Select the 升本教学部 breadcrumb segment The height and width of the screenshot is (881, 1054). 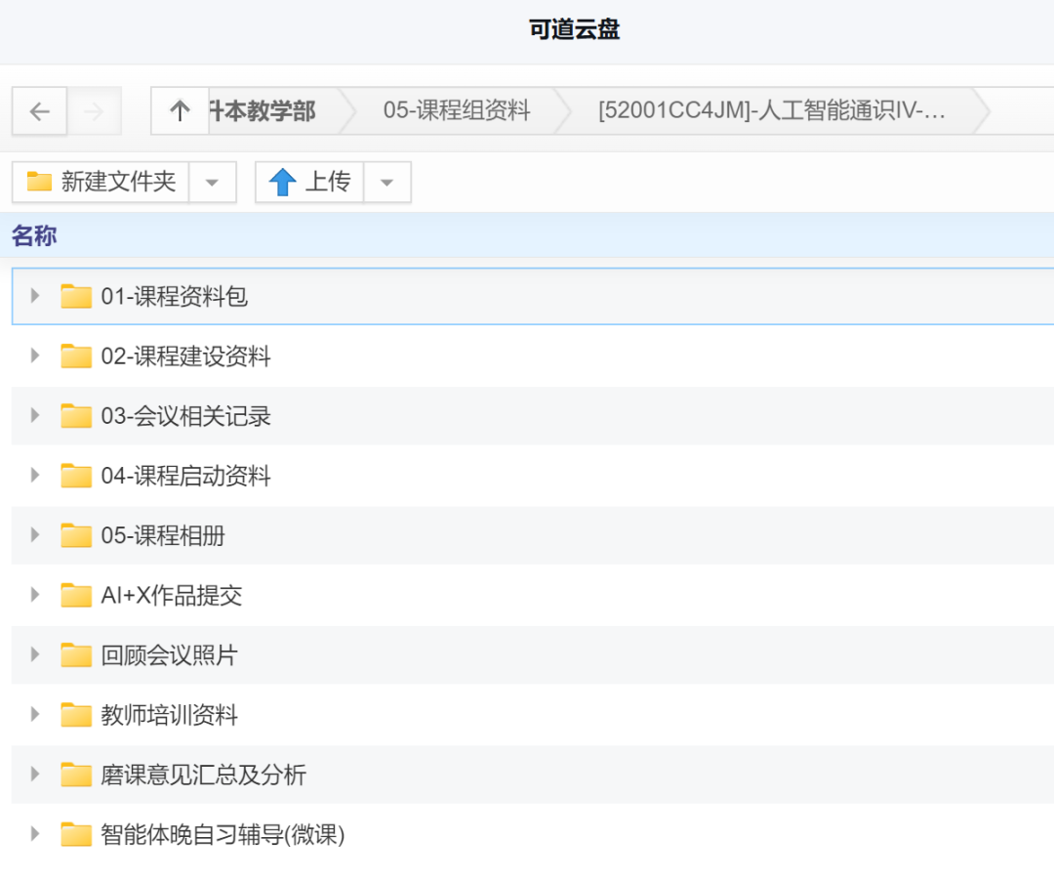coord(263,111)
